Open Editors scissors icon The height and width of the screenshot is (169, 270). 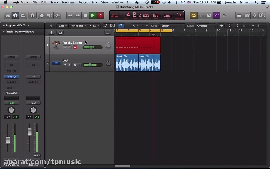point(57,15)
